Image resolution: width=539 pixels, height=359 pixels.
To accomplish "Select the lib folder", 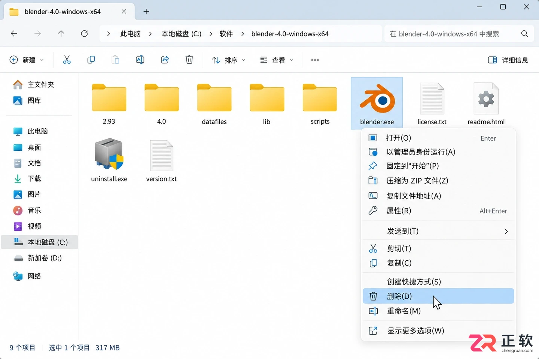I will click(x=267, y=103).
